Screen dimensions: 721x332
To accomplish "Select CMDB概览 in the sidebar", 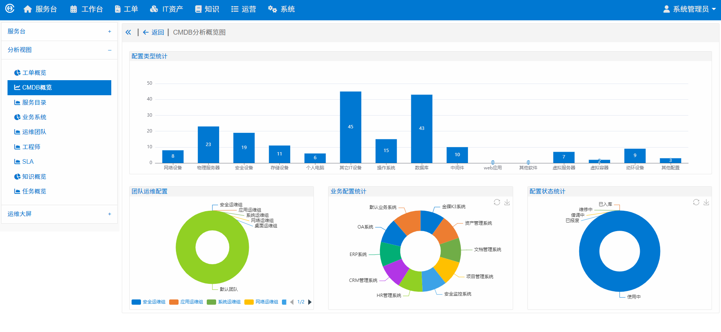I will (x=59, y=88).
